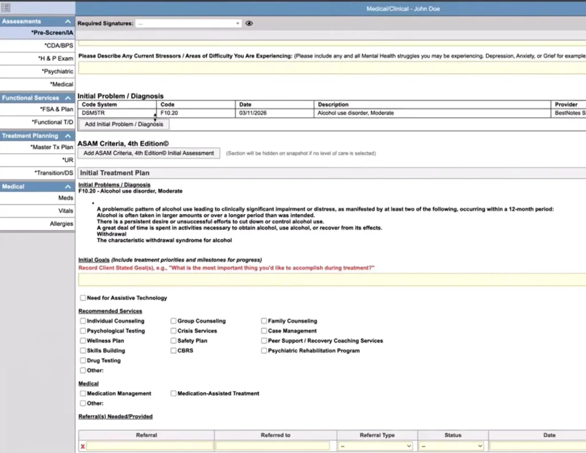Image resolution: width=586 pixels, height=453 pixels.
Task: Check Other under the Medical heading
Action: 82,403
